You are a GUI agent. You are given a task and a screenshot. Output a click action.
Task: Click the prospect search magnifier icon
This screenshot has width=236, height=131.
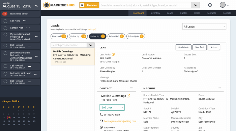pyautogui.click(x=91, y=45)
